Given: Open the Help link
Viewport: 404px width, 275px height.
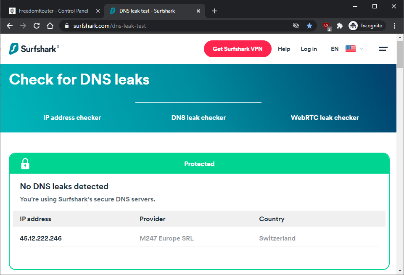Looking at the screenshot, I should click(284, 49).
